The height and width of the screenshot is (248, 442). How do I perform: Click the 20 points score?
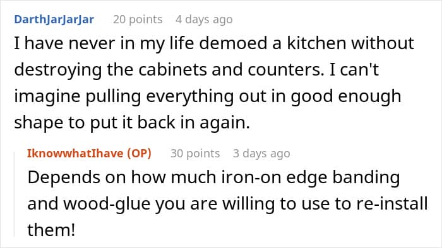pyautogui.click(x=138, y=20)
